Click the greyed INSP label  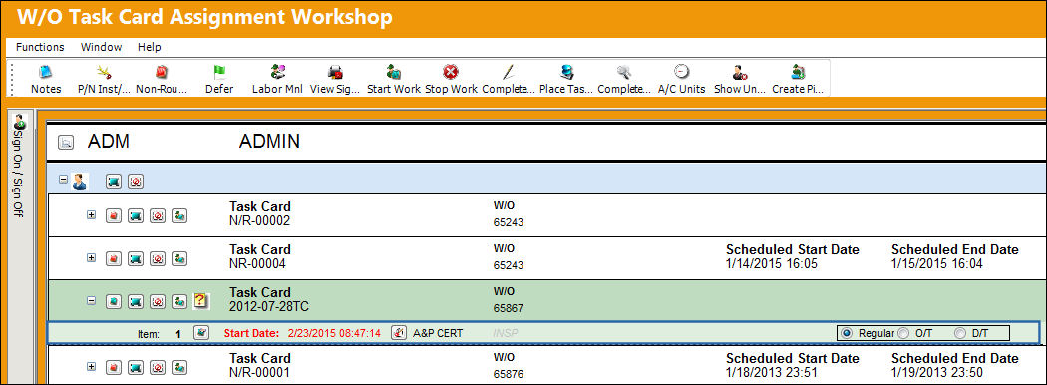[505, 333]
